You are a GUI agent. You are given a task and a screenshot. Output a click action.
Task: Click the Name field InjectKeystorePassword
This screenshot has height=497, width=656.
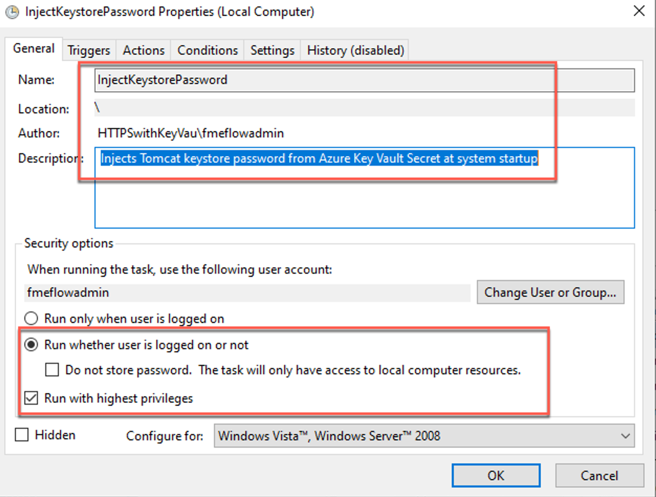[365, 80]
